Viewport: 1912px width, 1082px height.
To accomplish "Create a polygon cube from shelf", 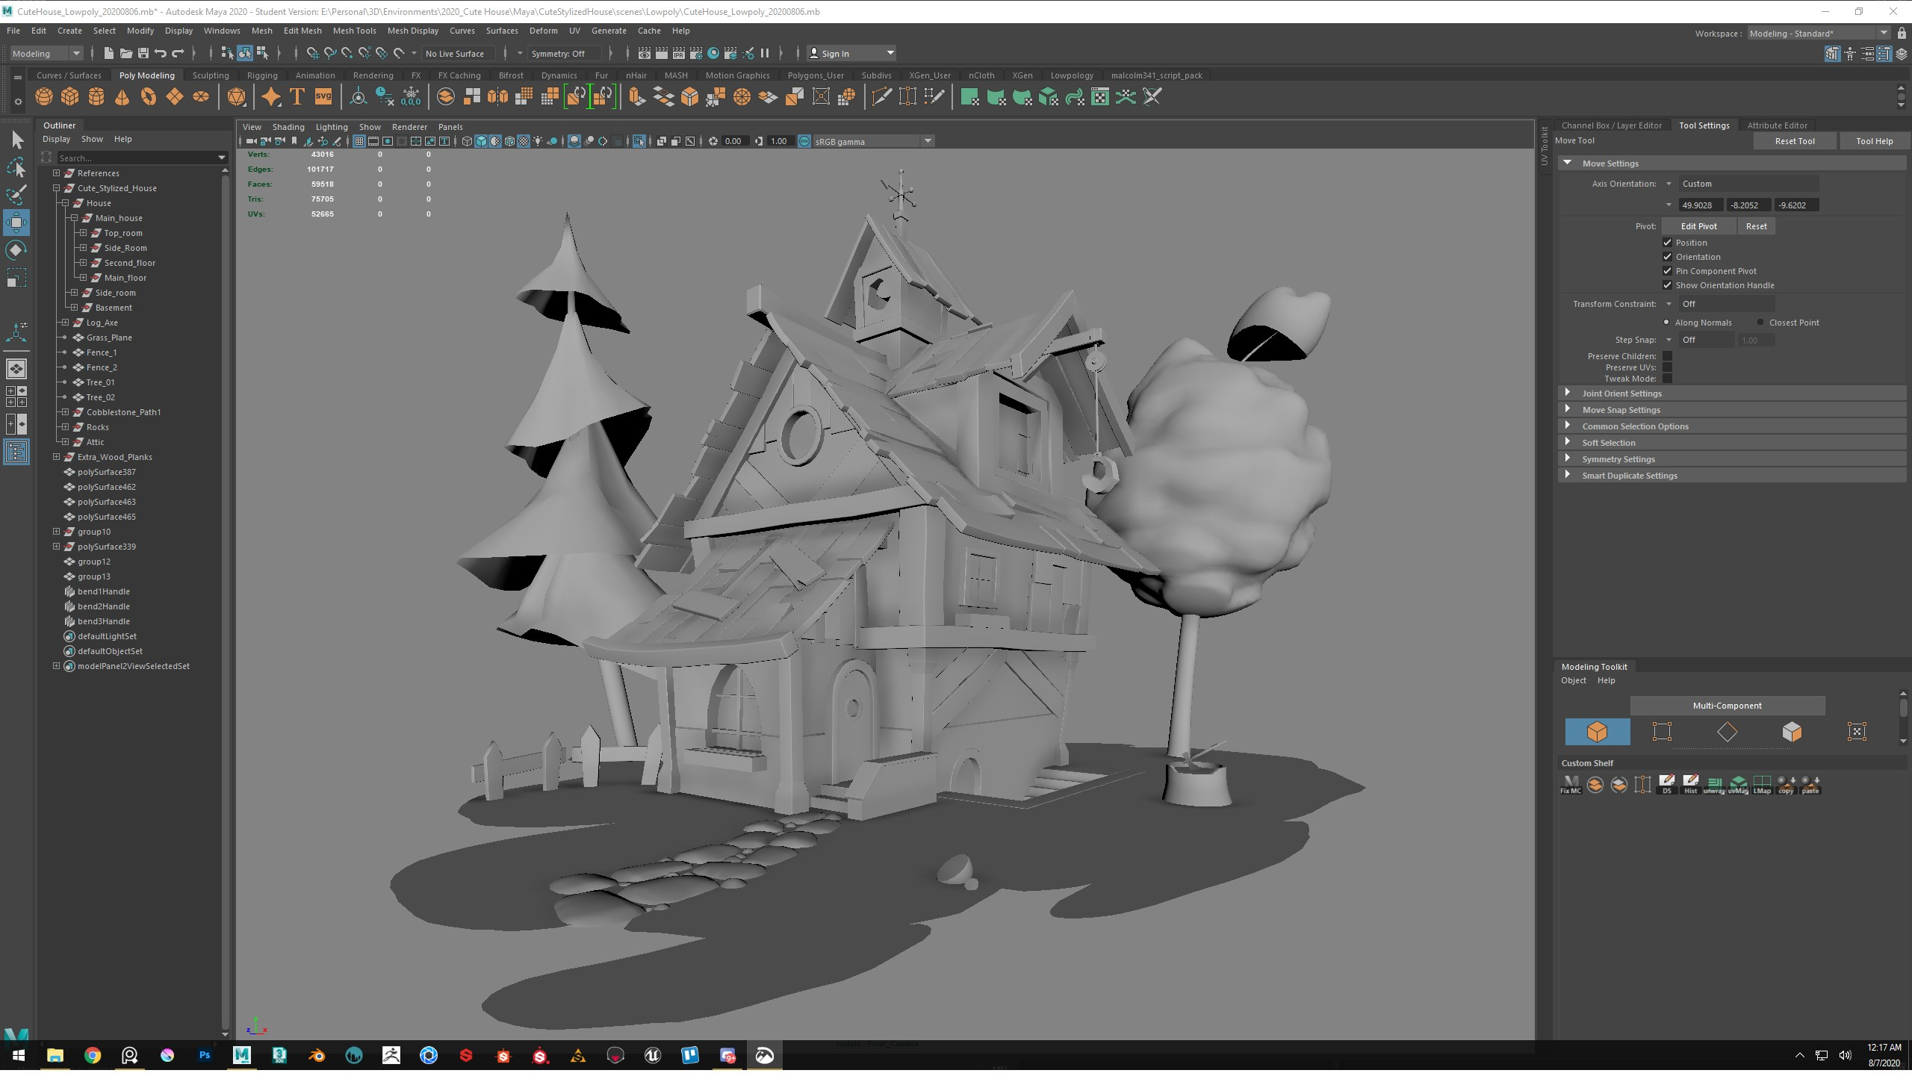I will point(70,97).
